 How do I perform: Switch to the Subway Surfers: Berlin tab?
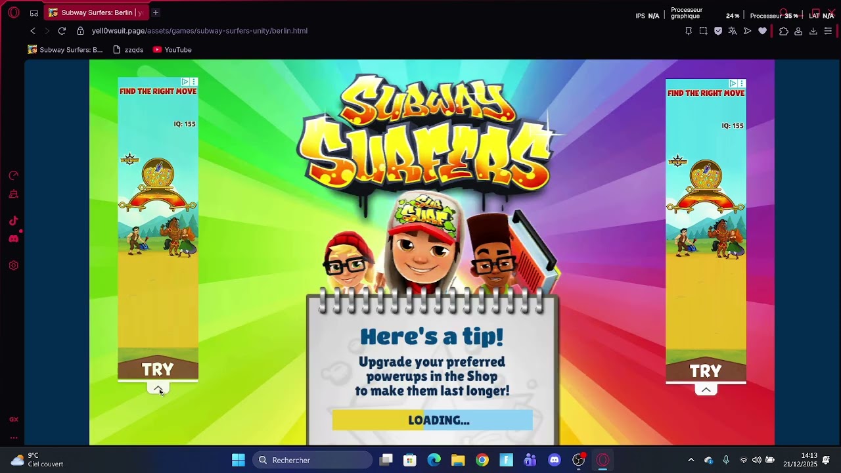click(95, 12)
